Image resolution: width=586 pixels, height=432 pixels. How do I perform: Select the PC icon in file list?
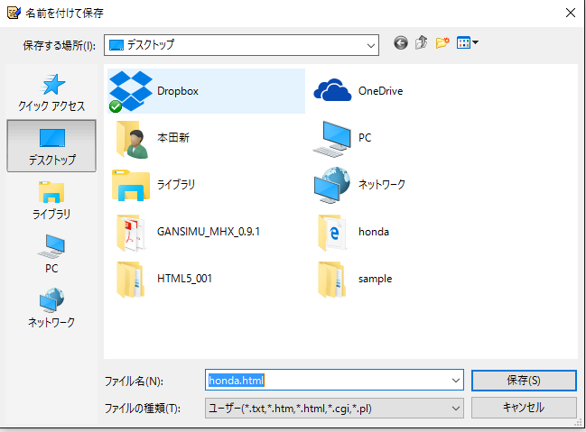332,139
